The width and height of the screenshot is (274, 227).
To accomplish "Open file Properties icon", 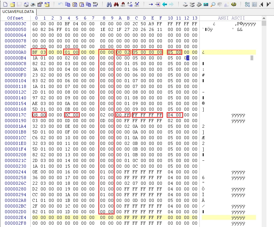I will click(x=40, y=4).
